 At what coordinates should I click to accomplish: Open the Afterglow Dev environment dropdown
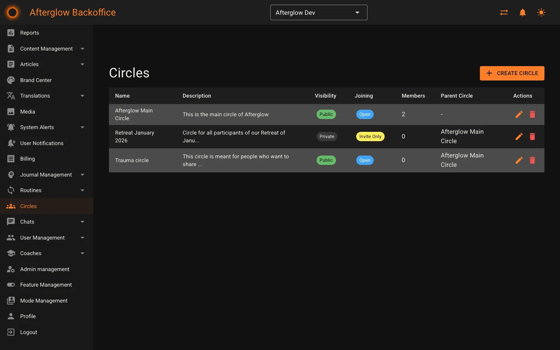point(318,12)
